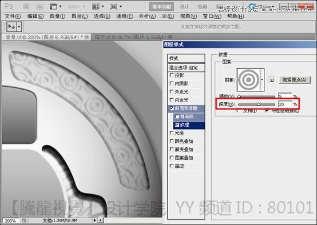317x225 pixels.
Task: Select the 基本功能 workspace button
Action: [161, 7]
